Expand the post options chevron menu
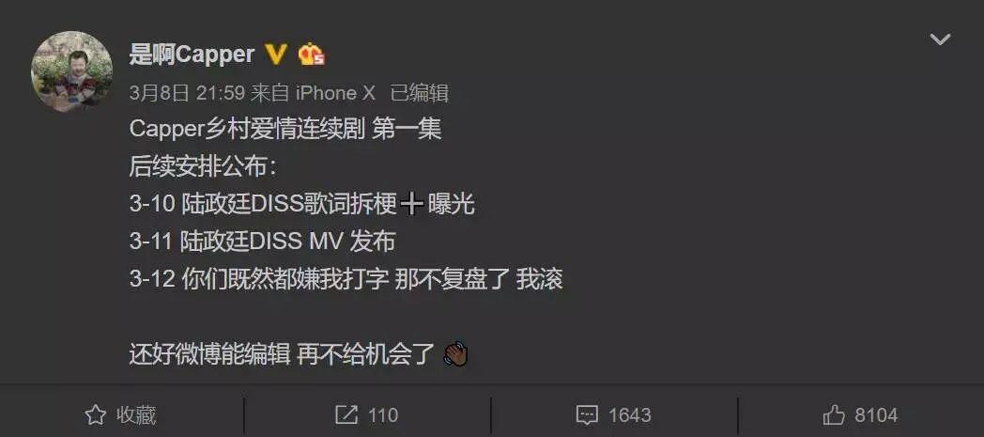Screen dimensions: 984x437 coord(940,39)
